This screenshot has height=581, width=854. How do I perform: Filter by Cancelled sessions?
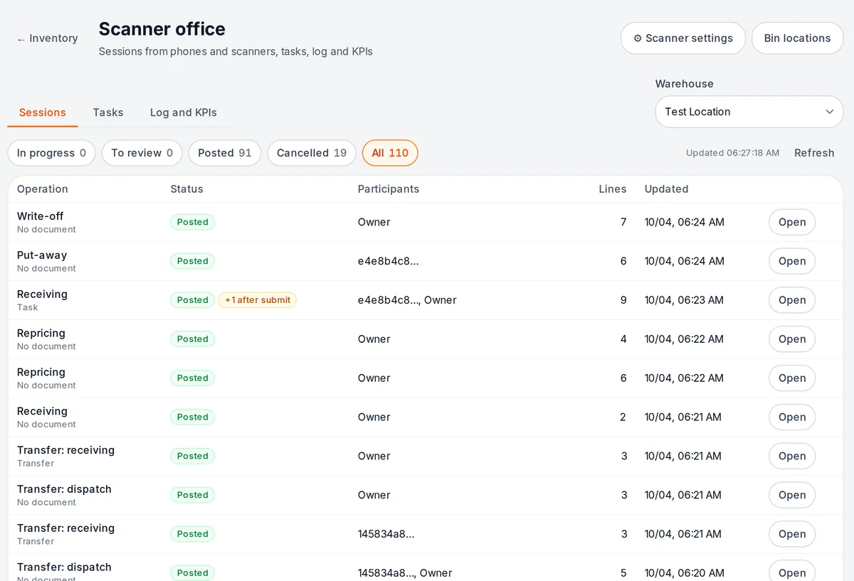coord(312,153)
